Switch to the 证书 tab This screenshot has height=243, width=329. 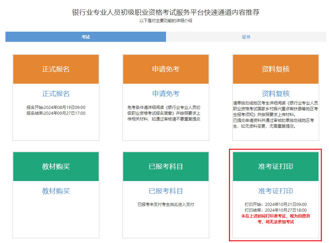[246, 37]
